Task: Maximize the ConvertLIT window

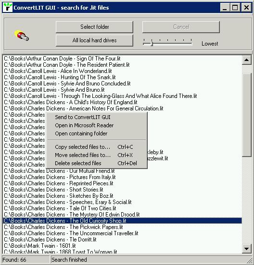Action: click(x=235, y=7)
